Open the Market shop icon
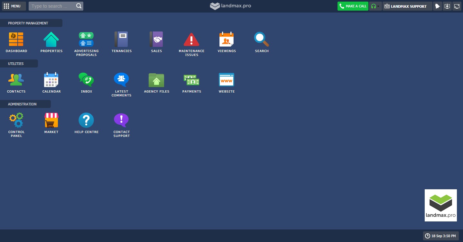463x242 pixels. pyautogui.click(x=51, y=121)
